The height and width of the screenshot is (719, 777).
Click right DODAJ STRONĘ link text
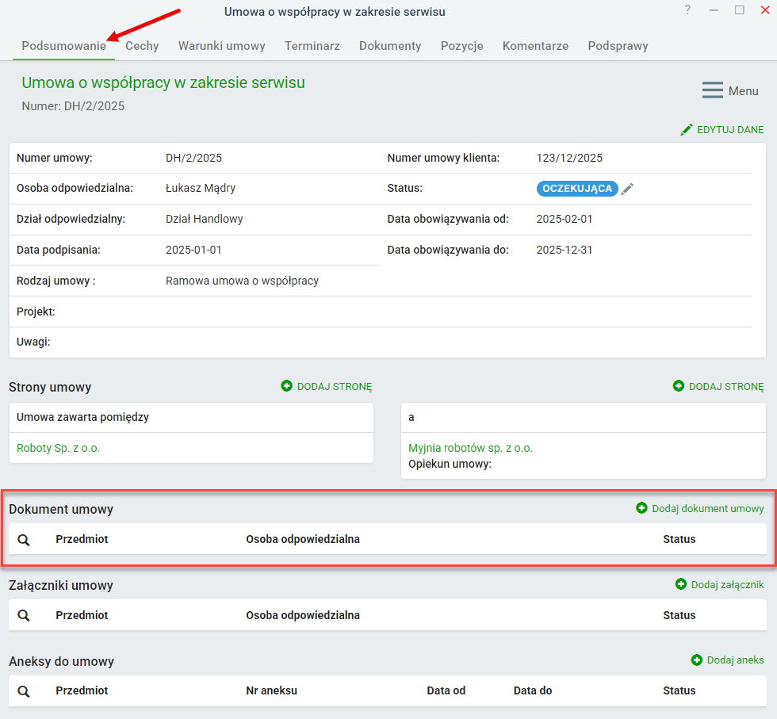726,387
